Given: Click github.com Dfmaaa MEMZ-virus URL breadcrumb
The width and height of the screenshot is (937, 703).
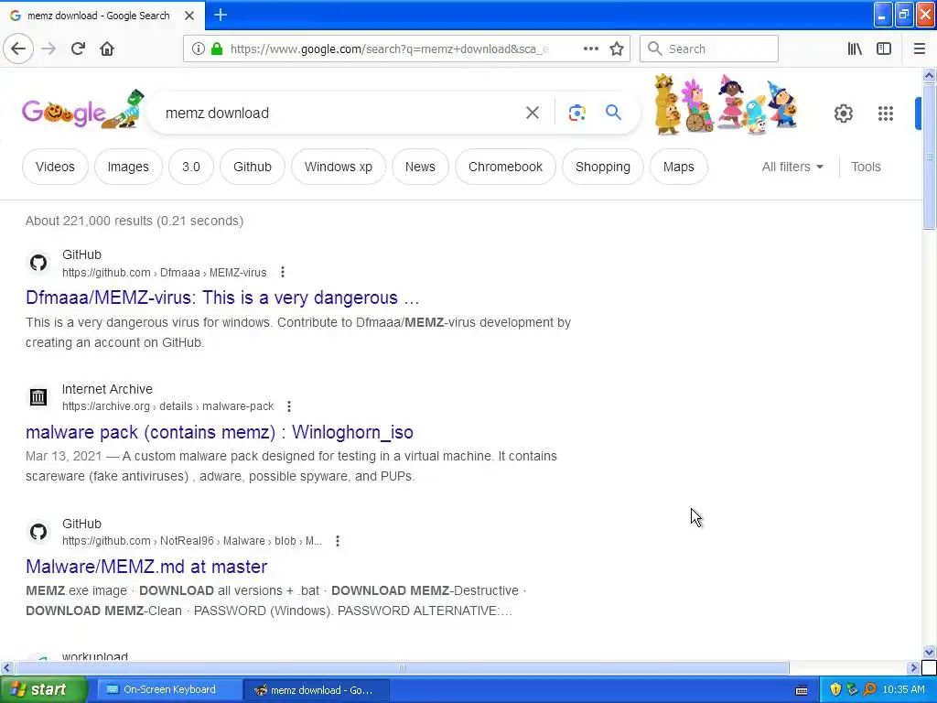Looking at the screenshot, I should [x=165, y=273].
